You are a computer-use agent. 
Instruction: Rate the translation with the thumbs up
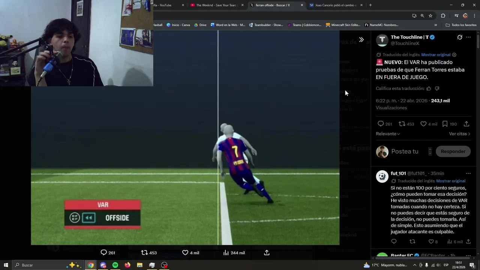click(429, 88)
